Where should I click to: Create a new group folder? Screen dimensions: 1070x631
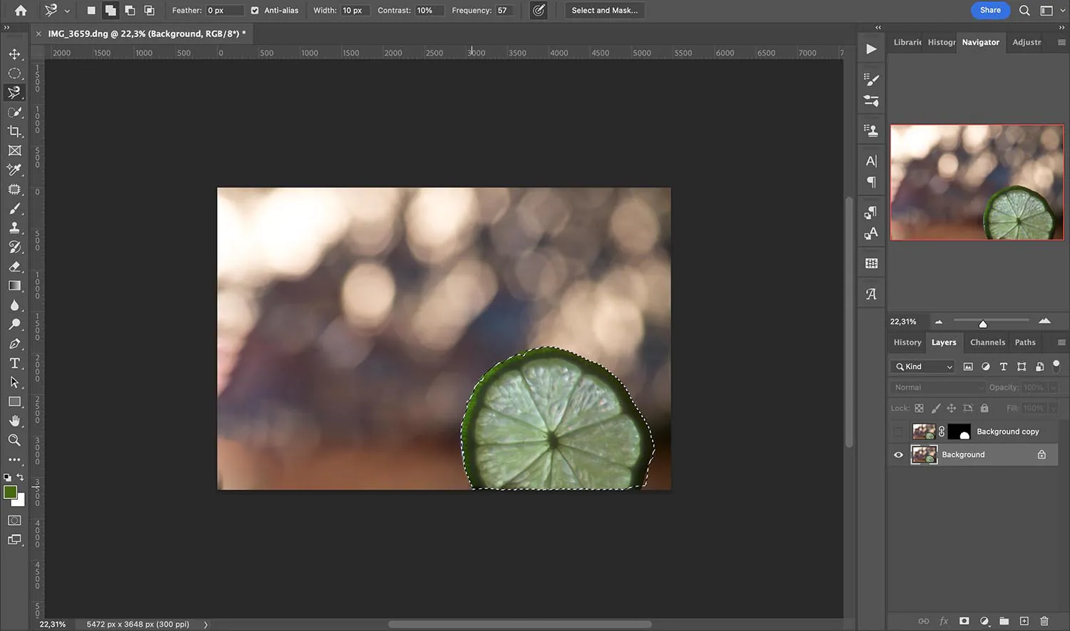[1004, 621]
